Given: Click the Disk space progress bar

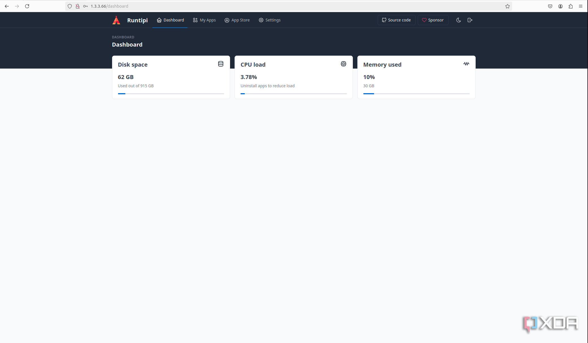Looking at the screenshot, I should coord(171,93).
